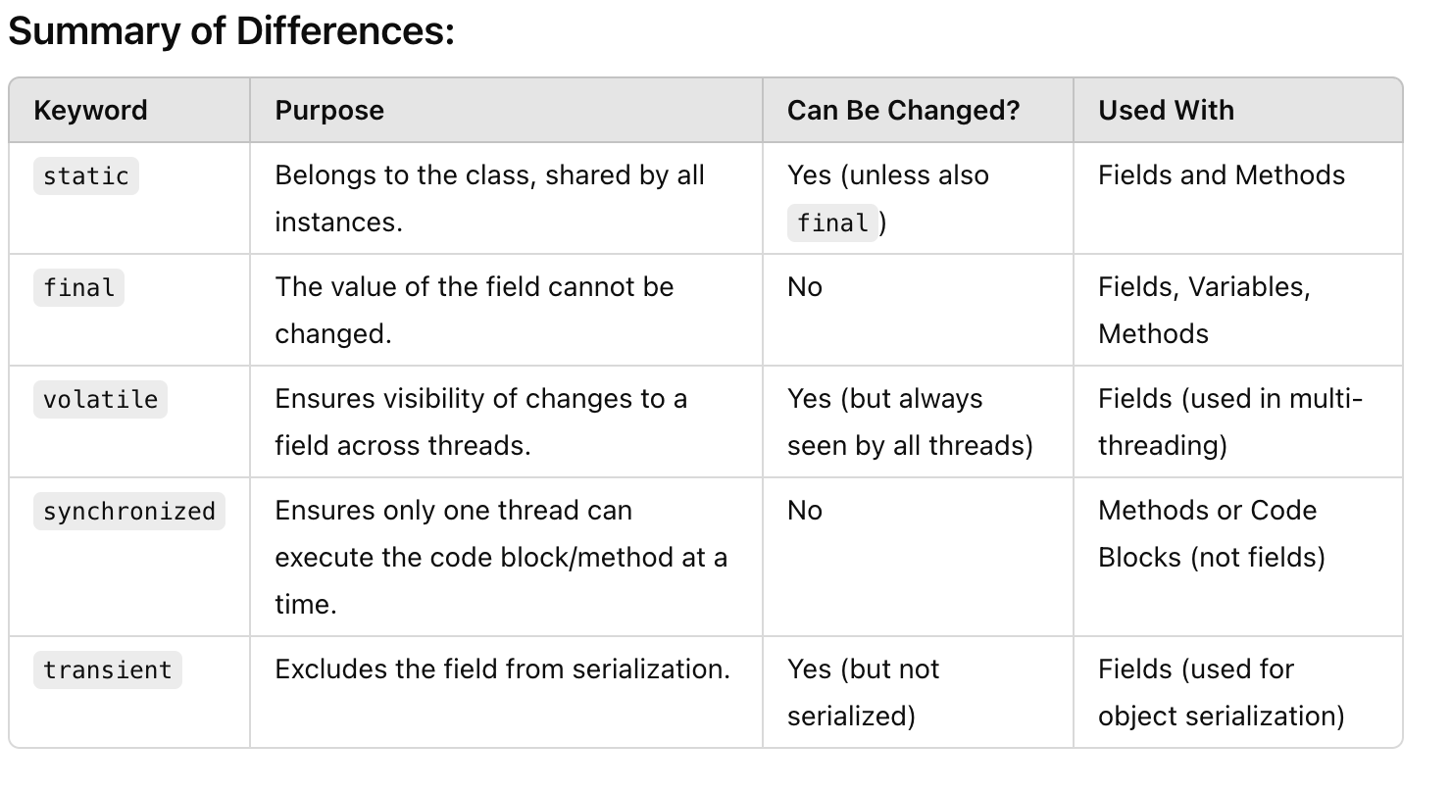Click "Excludes the field from serialization." text
The height and width of the screenshot is (792, 1451).
click(502, 669)
